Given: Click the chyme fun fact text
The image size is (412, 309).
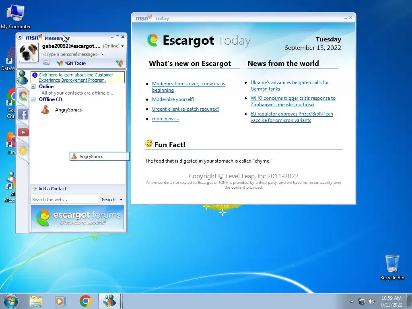Looking at the screenshot, I should point(208,161).
